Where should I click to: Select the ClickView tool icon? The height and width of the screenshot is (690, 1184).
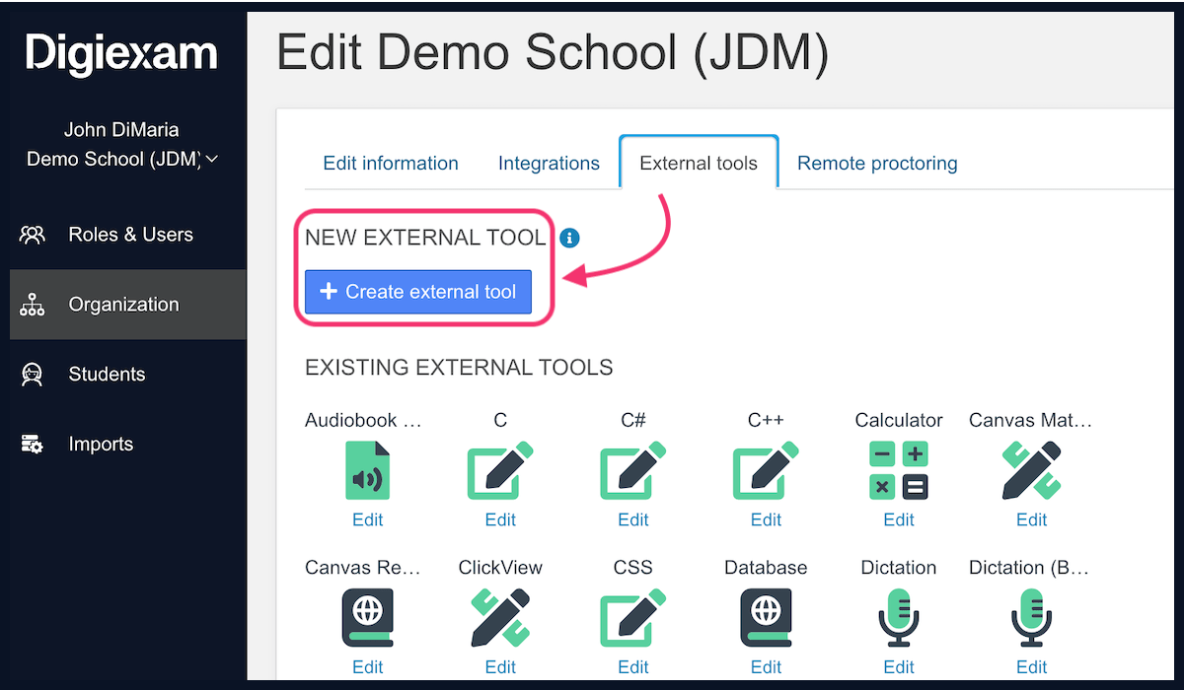click(x=500, y=618)
